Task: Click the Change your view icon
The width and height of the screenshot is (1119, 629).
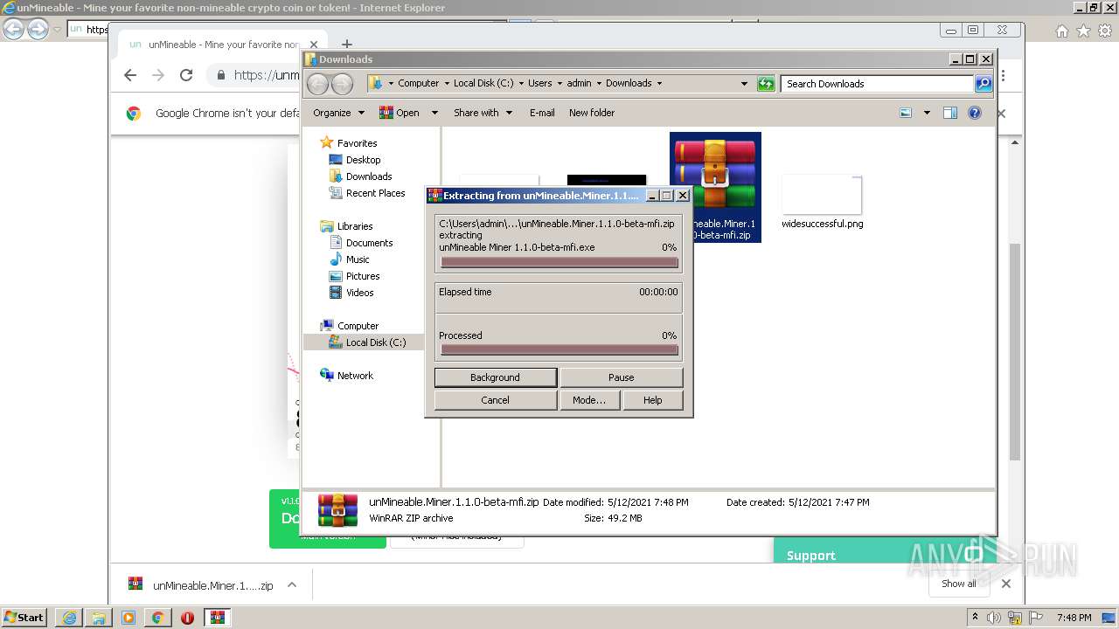Action: coord(906,113)
